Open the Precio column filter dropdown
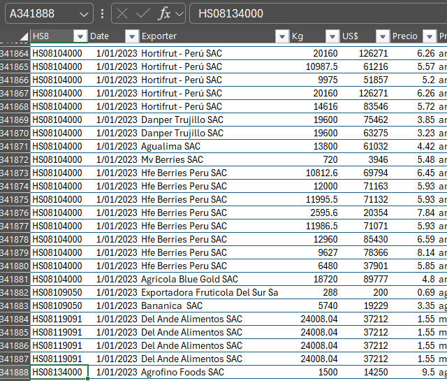447x381 pixels. click(430, 36)
